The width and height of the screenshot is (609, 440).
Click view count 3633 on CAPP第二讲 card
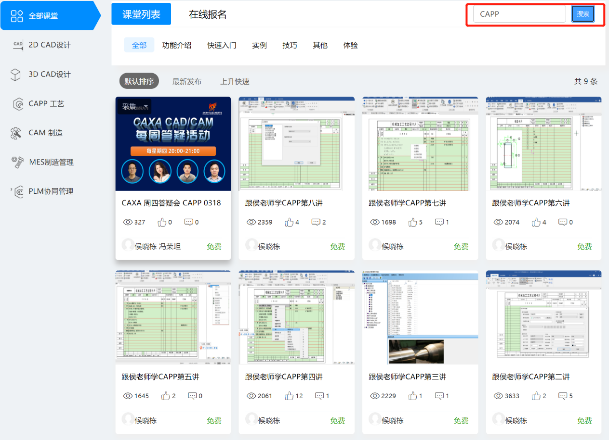click(x=512, y=396)
